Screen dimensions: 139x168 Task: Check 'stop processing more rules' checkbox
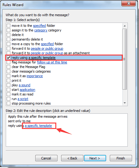(x=9, y=103)
